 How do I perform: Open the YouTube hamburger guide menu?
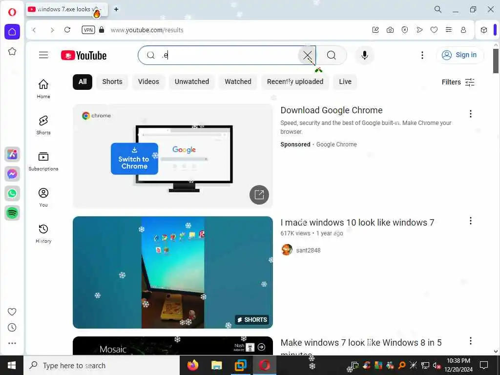click(x=43, y=55)
